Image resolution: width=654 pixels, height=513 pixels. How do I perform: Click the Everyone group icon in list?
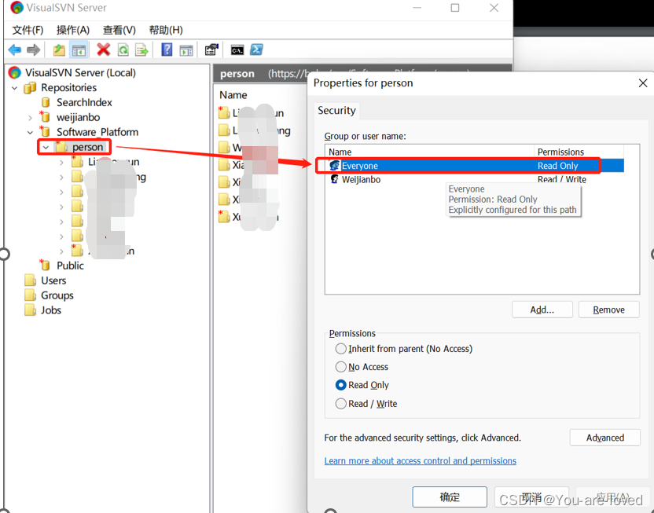[335, 166]
